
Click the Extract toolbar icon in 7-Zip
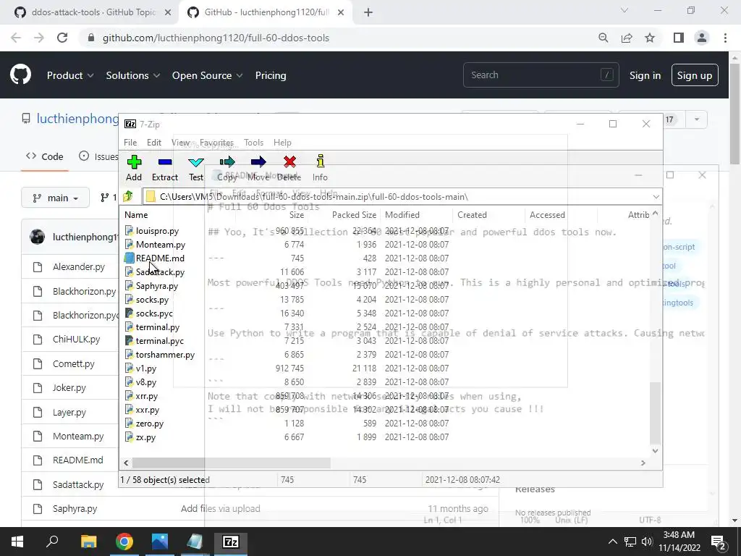tap(164, 168)
